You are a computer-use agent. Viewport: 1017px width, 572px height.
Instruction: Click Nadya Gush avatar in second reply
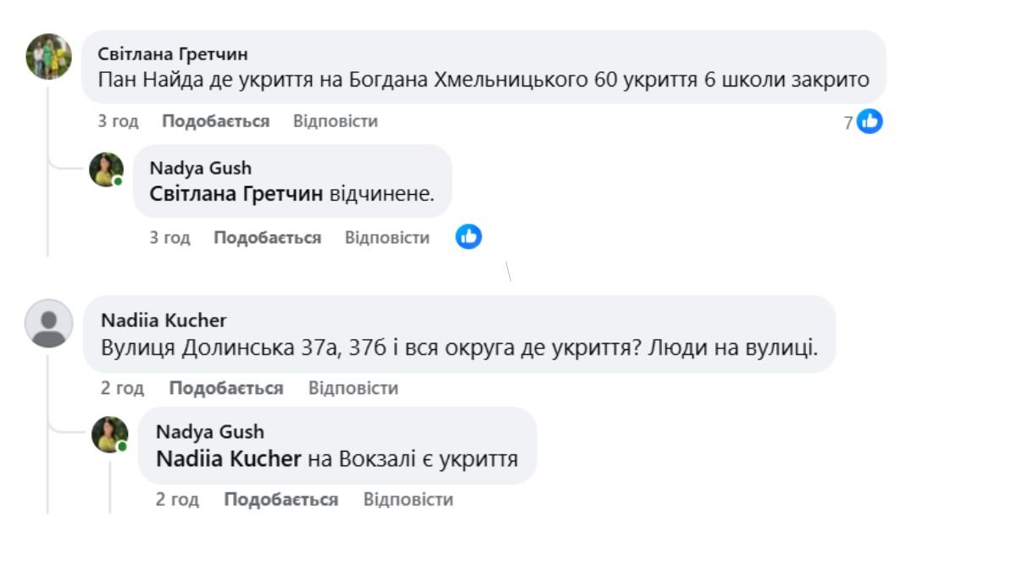tap(109, 434)
